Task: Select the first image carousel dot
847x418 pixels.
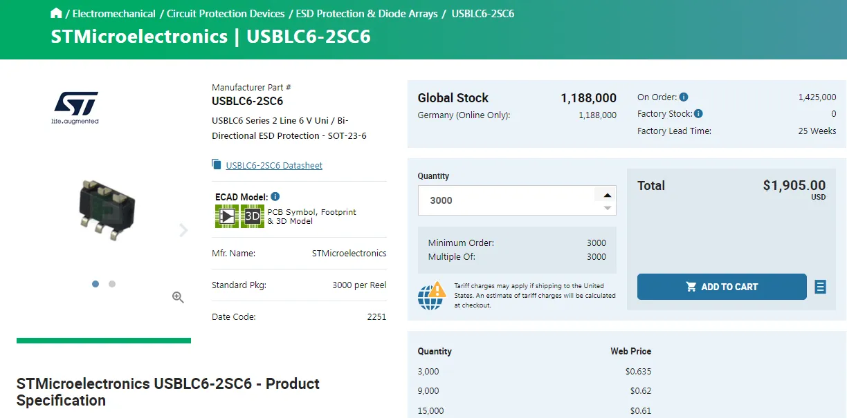Action: tap(95, 284)
